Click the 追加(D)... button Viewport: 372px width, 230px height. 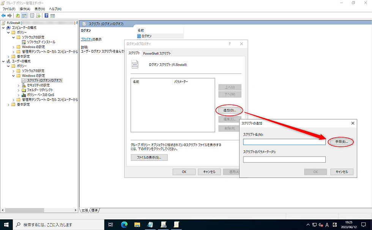pyautogui.click(x=230, y=110)
